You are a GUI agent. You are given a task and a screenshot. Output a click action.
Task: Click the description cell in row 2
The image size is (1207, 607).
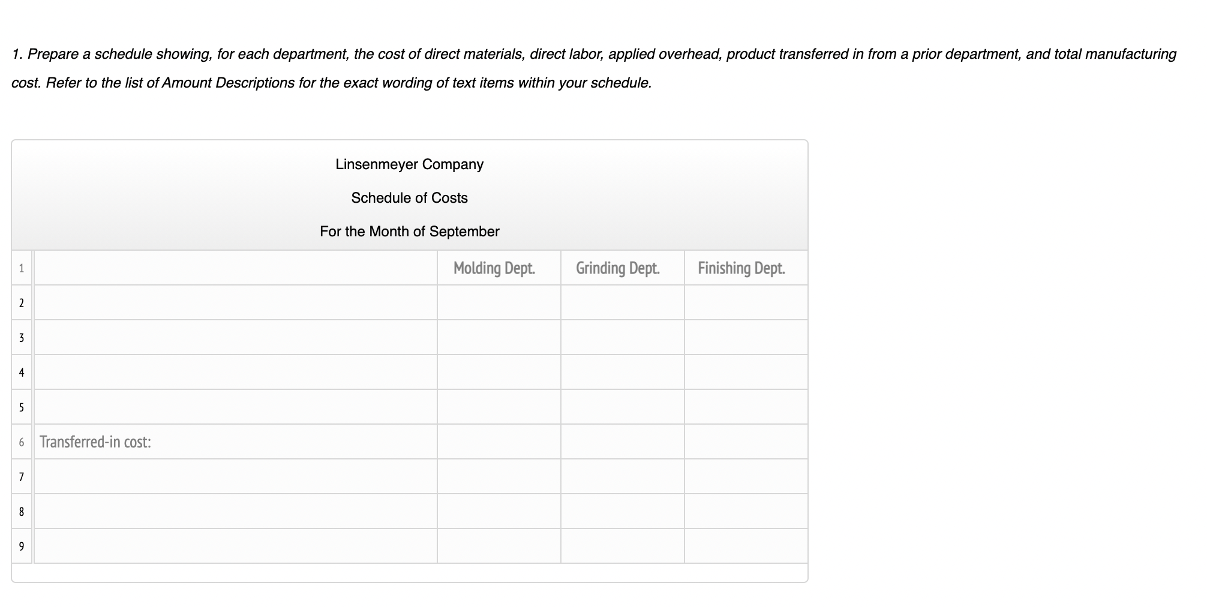coord(234,303)
